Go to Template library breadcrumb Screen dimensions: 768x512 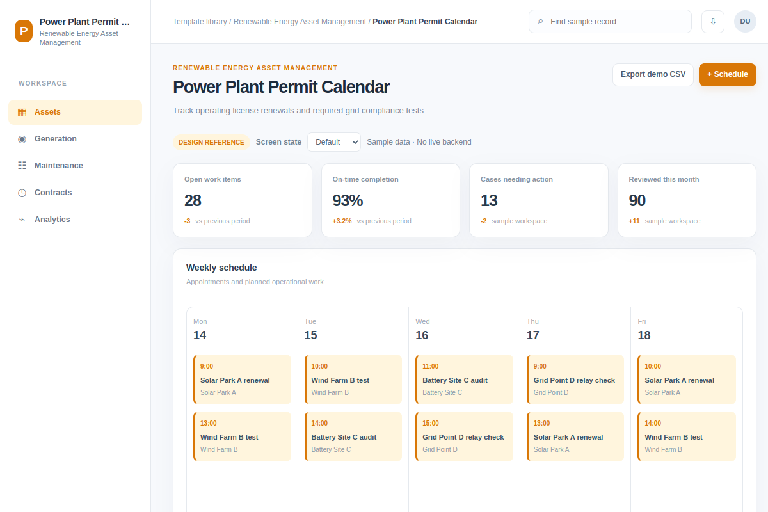point(200,22)
